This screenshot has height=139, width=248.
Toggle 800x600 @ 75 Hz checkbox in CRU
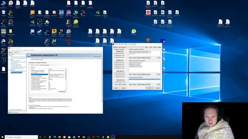pos(115,68)
